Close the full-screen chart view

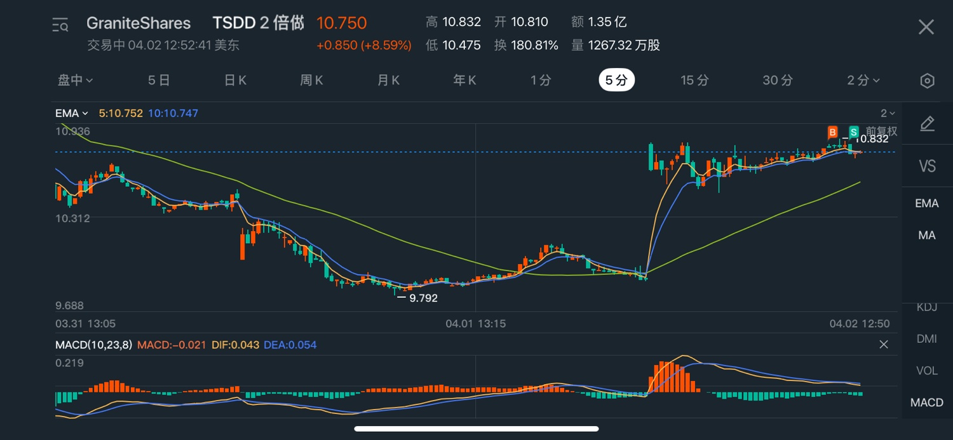tap(926, 27)
